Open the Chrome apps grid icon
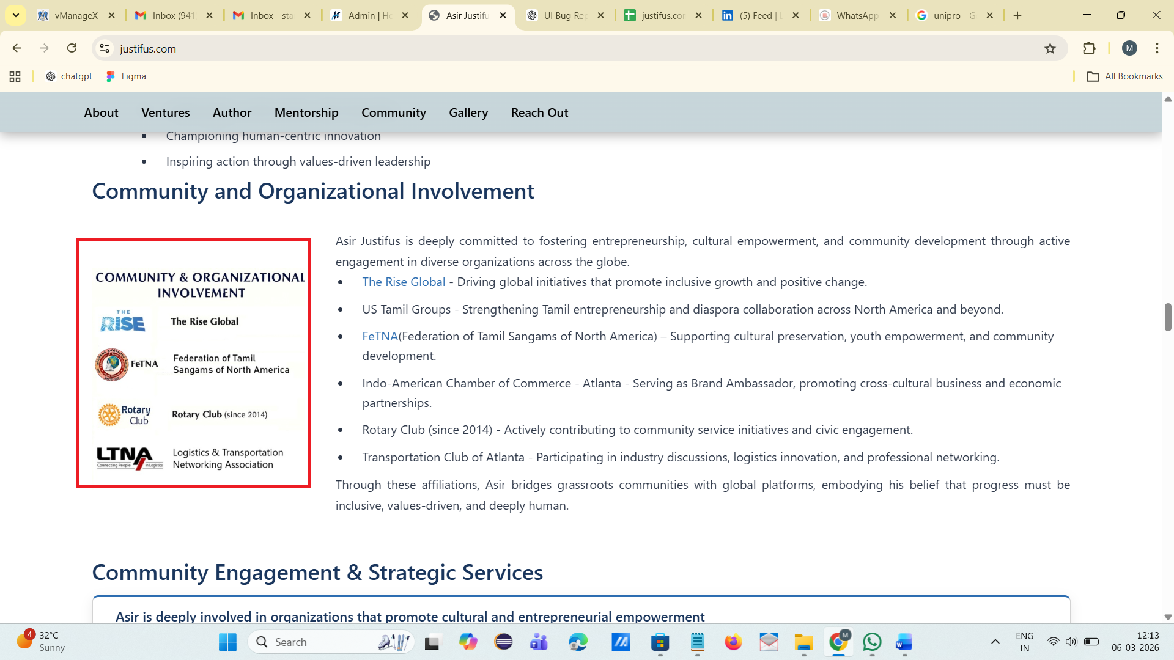 (x=15, y=76)
